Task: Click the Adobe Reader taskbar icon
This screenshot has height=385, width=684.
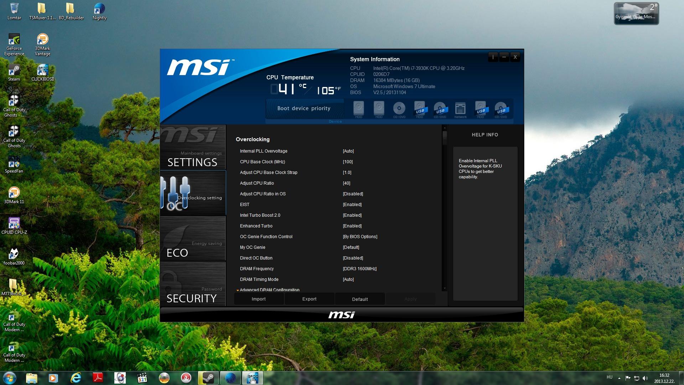Action: [x=98, y=378]
